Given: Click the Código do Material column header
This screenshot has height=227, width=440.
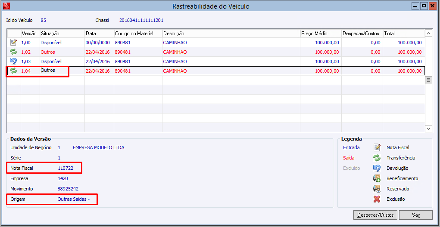Looking at the screenshot, I should (138, 33).
